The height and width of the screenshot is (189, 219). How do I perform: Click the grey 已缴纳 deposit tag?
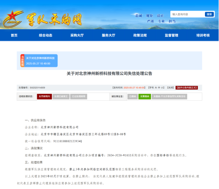[133, 96]
